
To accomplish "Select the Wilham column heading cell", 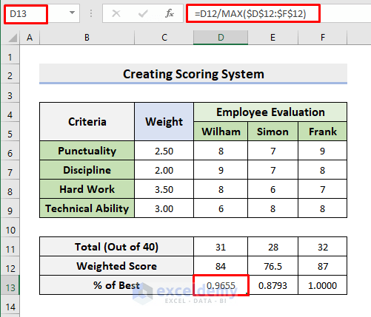I will 221,132.
